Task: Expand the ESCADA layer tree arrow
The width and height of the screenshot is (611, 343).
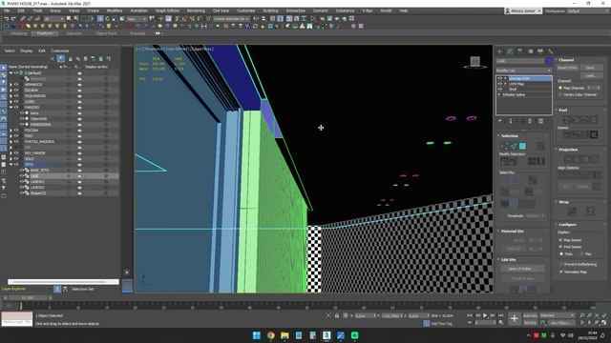Action: pyautogui.click(x=11, y=91)
